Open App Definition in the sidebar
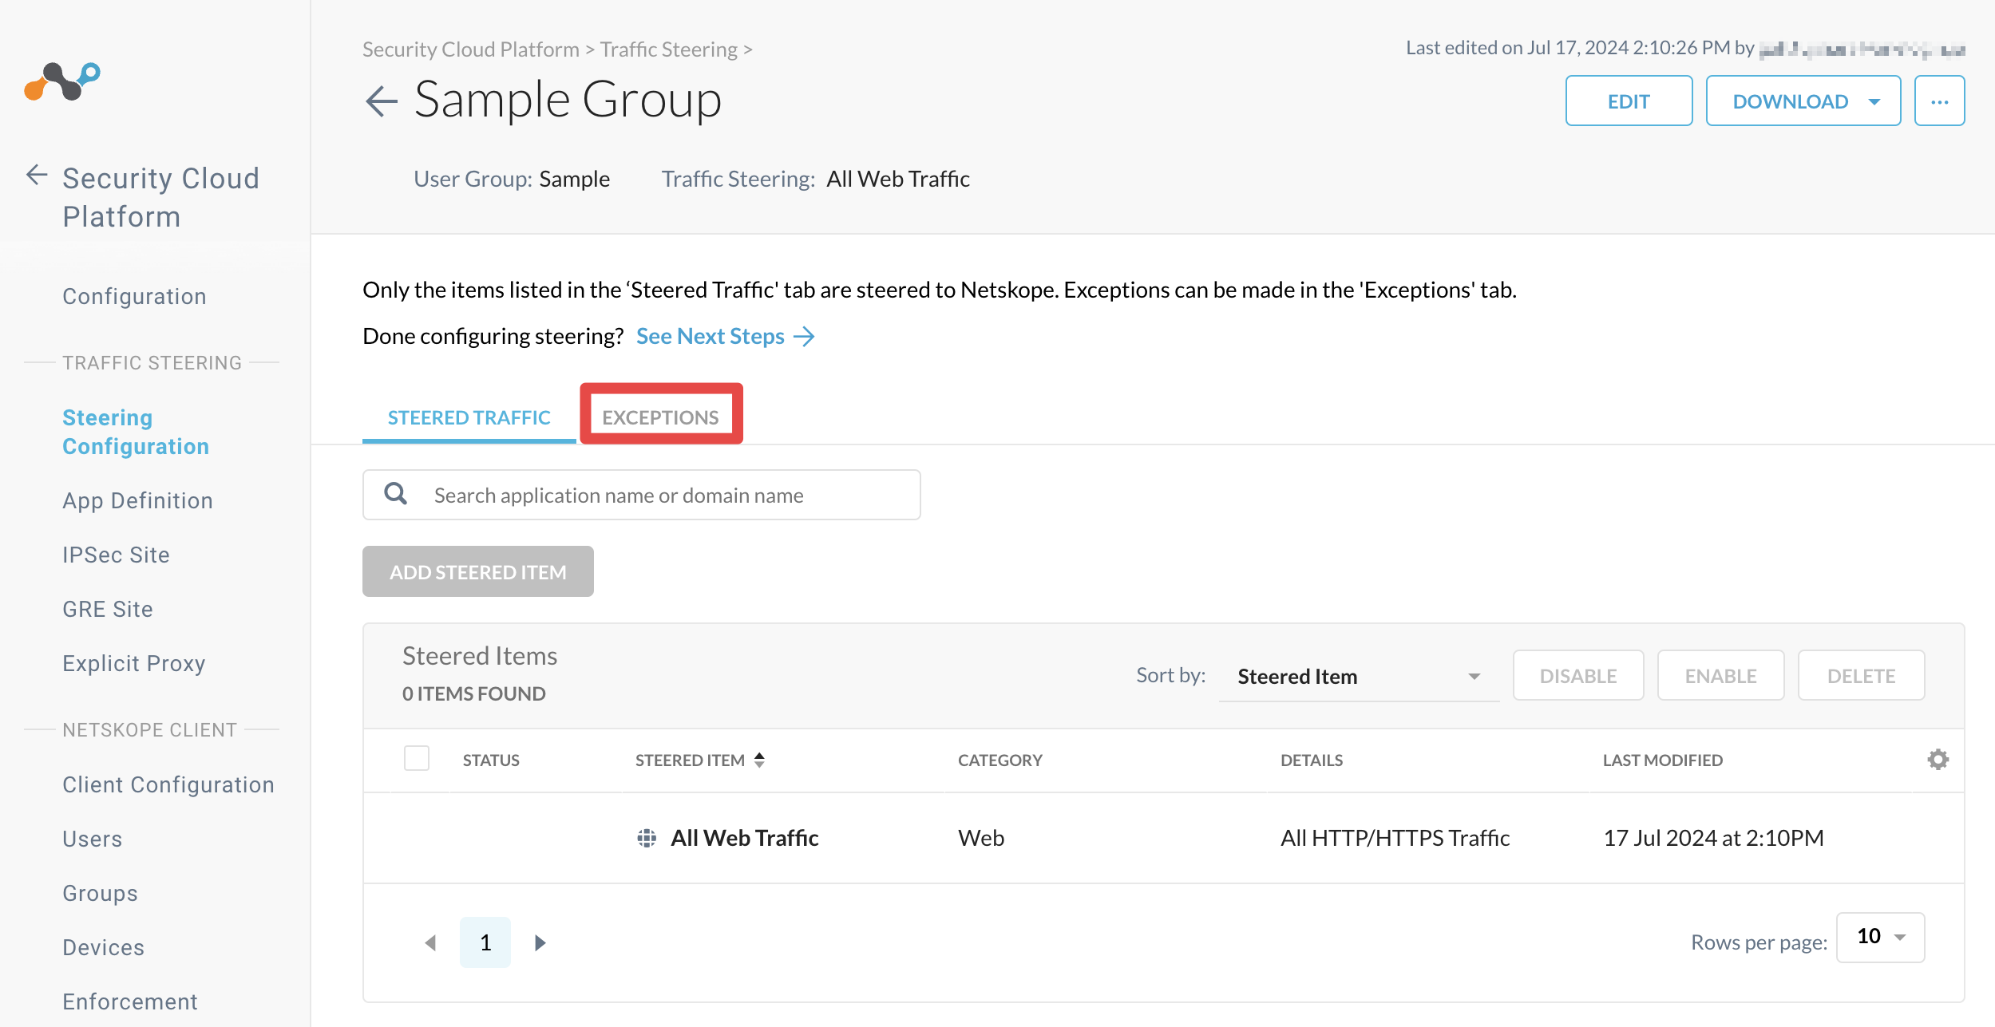This screenshot has height=1027, width=1995. point(137,500)
